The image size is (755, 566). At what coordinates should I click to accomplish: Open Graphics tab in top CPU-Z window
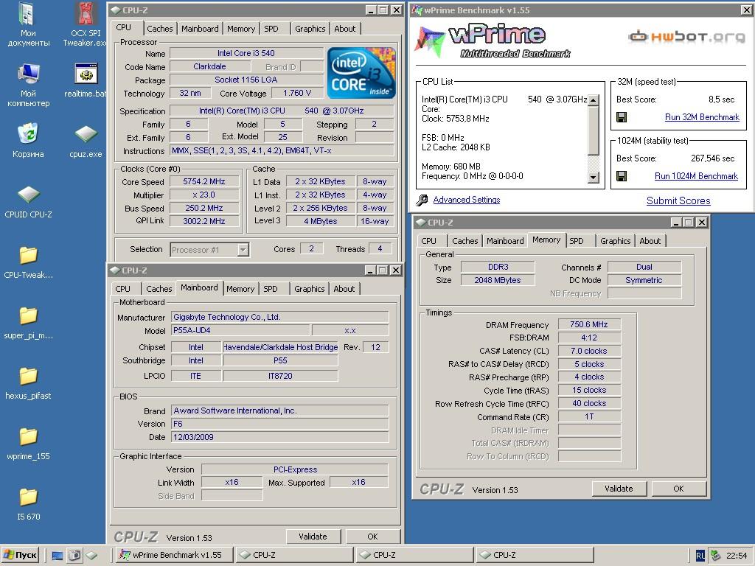[x=310, y=29]
